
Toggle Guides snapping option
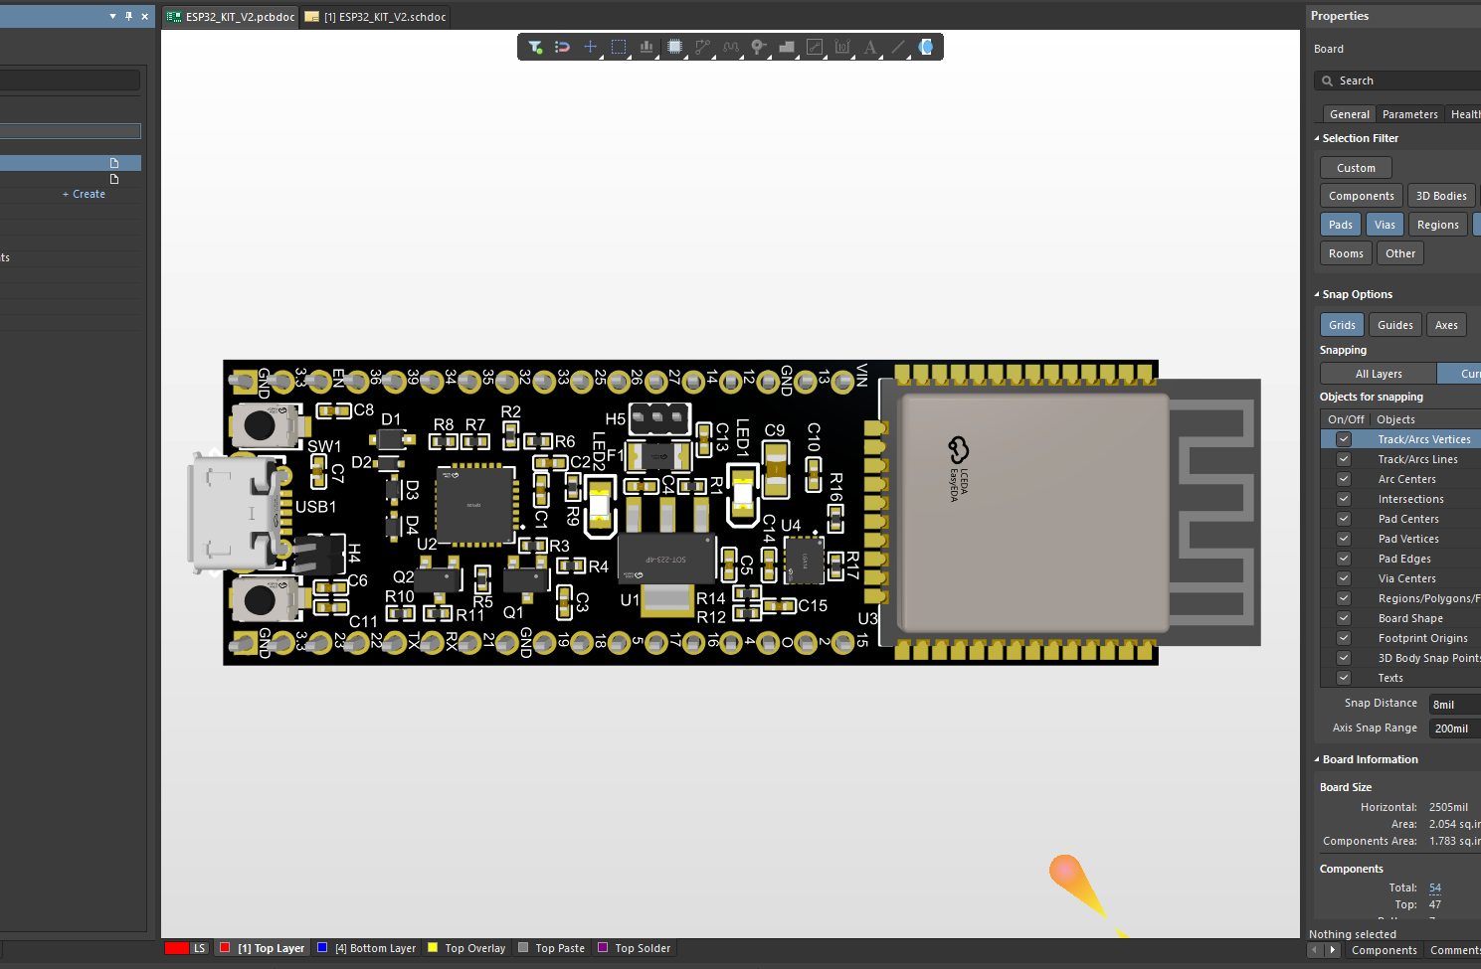click(x=1394, y=325)
